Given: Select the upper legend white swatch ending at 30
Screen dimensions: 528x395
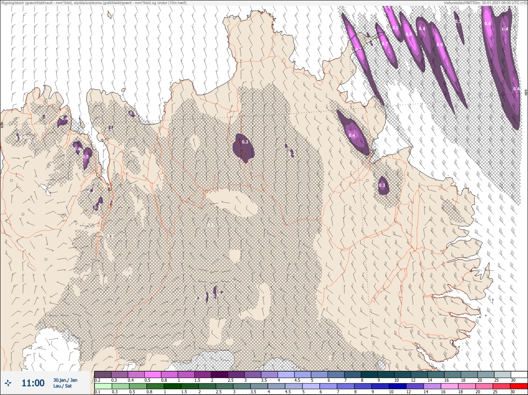Looking at the screenshot, I should (519, 374).
